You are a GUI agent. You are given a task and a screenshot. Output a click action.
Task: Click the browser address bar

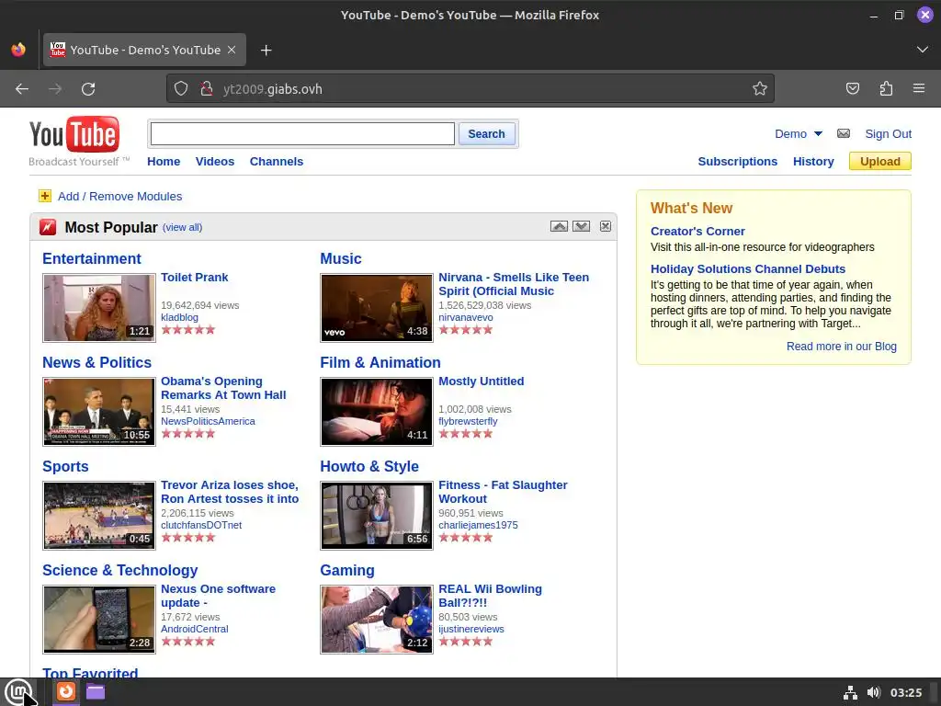(470, 89)
